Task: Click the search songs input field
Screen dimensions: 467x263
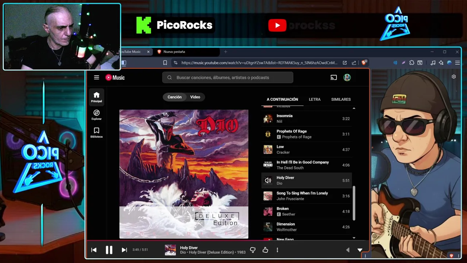Action: coord(228,77)
